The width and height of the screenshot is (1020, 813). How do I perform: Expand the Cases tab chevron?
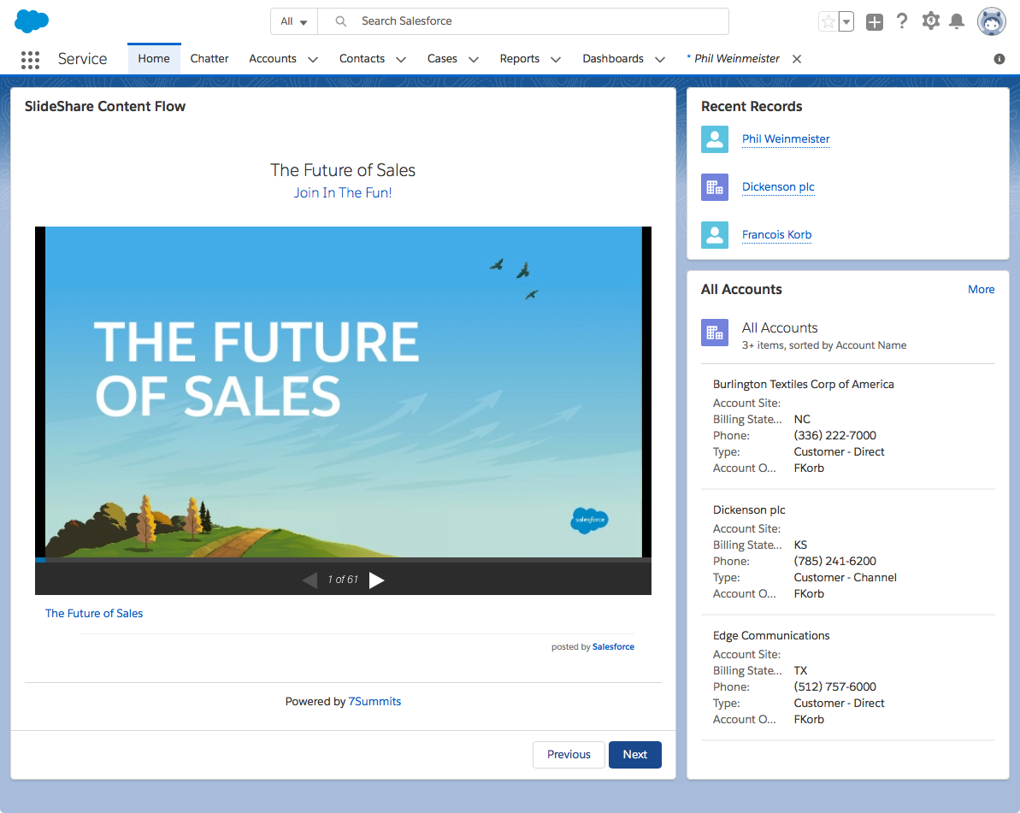point(474,59)
